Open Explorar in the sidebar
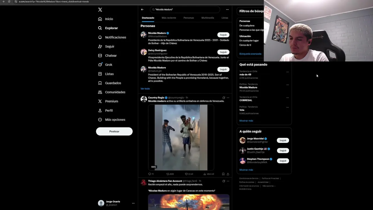 (x=108, y=28)
